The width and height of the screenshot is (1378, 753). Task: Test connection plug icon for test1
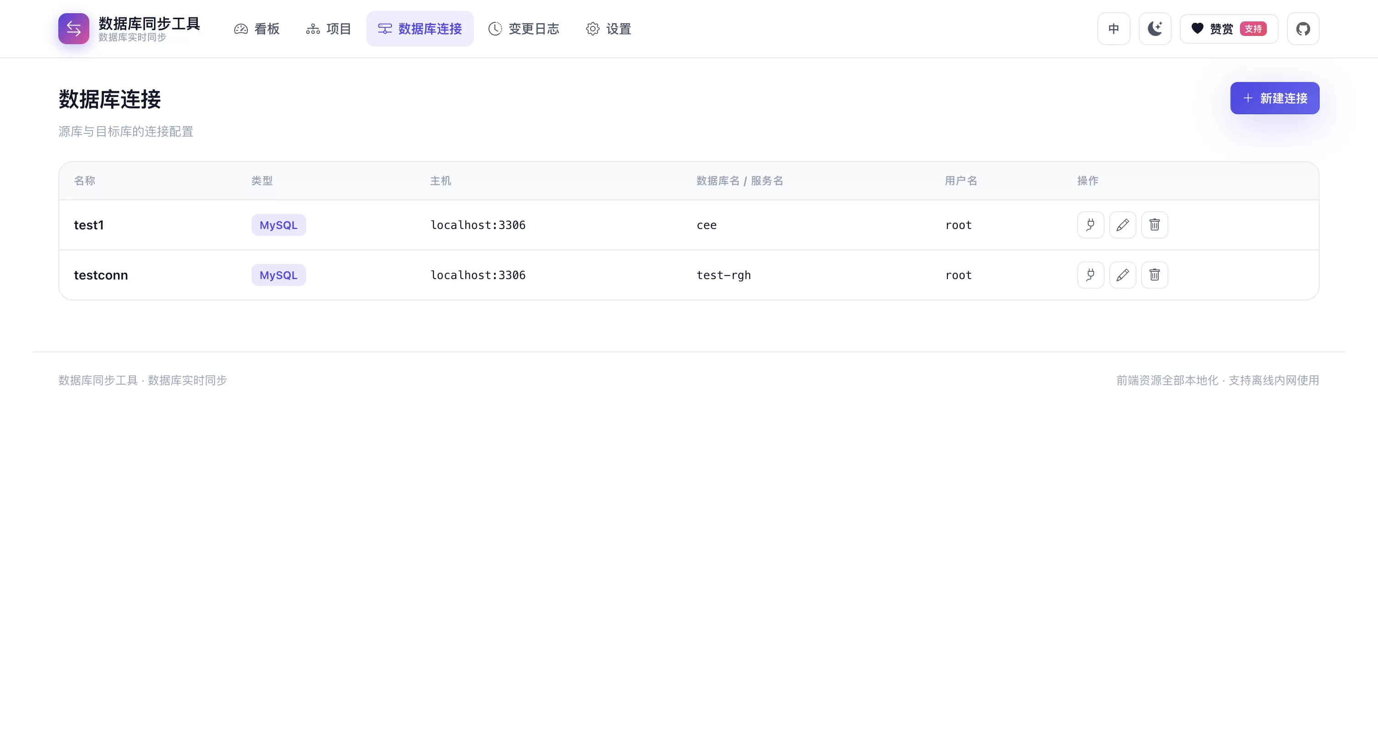click(1091, 225)
